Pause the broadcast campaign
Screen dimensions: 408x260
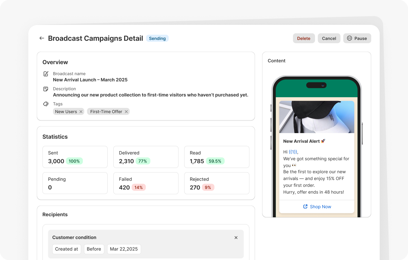coord(357,38)
